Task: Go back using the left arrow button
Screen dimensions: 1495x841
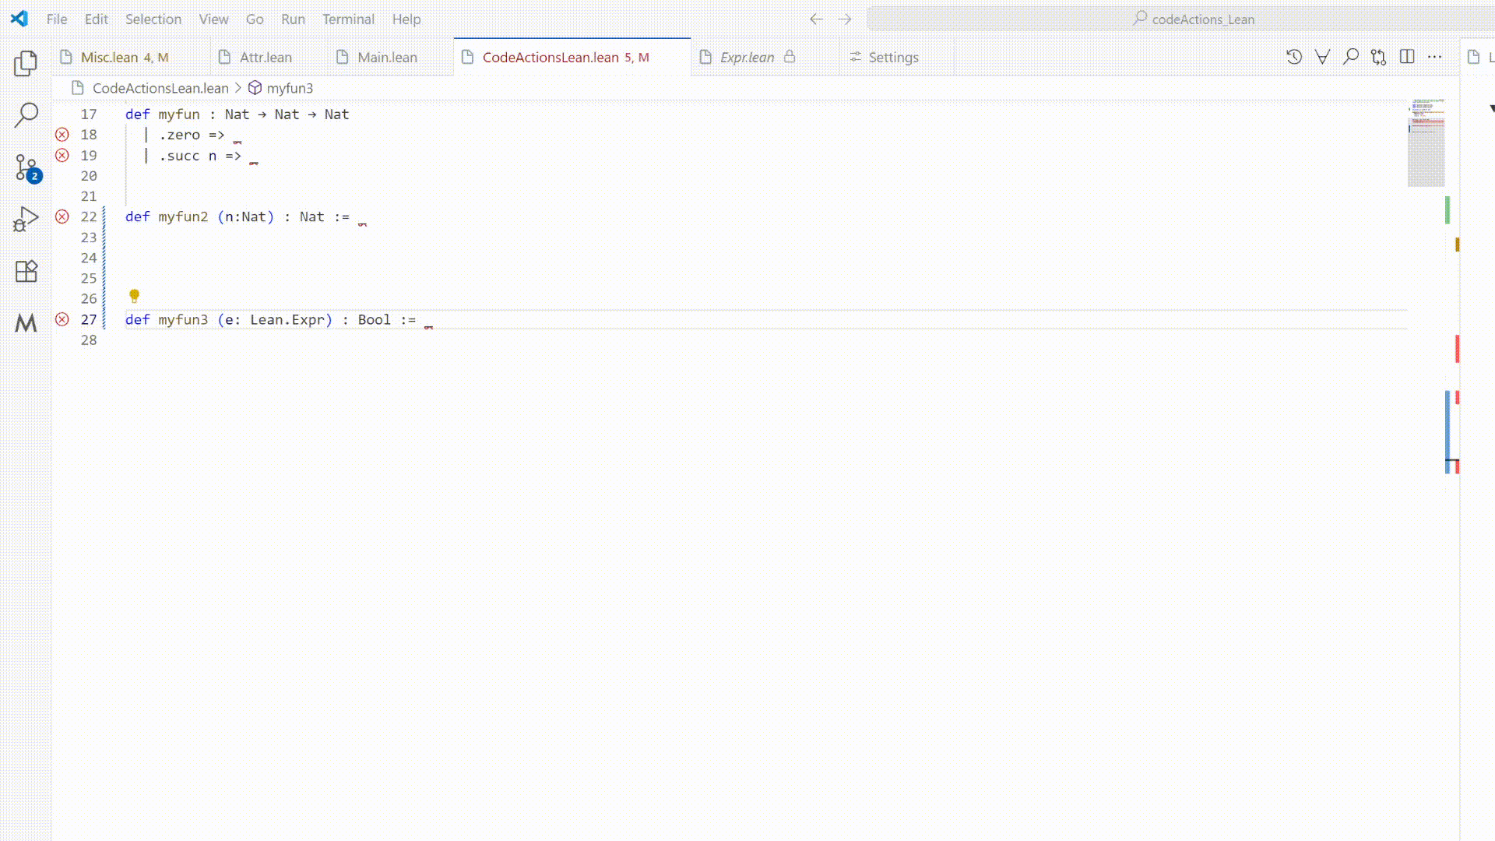Action: coord(816,19)
